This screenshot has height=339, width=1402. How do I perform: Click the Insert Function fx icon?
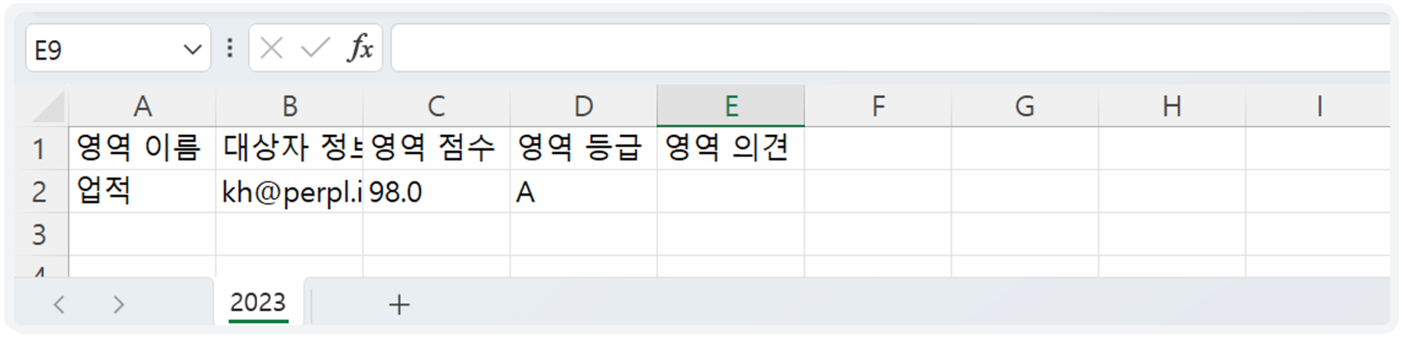pos(360,48)
